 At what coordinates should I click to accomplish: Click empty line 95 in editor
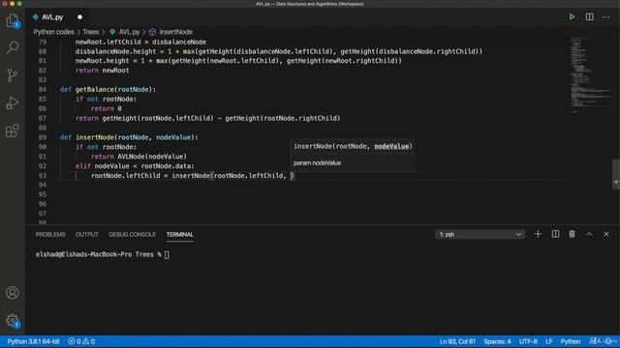[x=312, y=194]
